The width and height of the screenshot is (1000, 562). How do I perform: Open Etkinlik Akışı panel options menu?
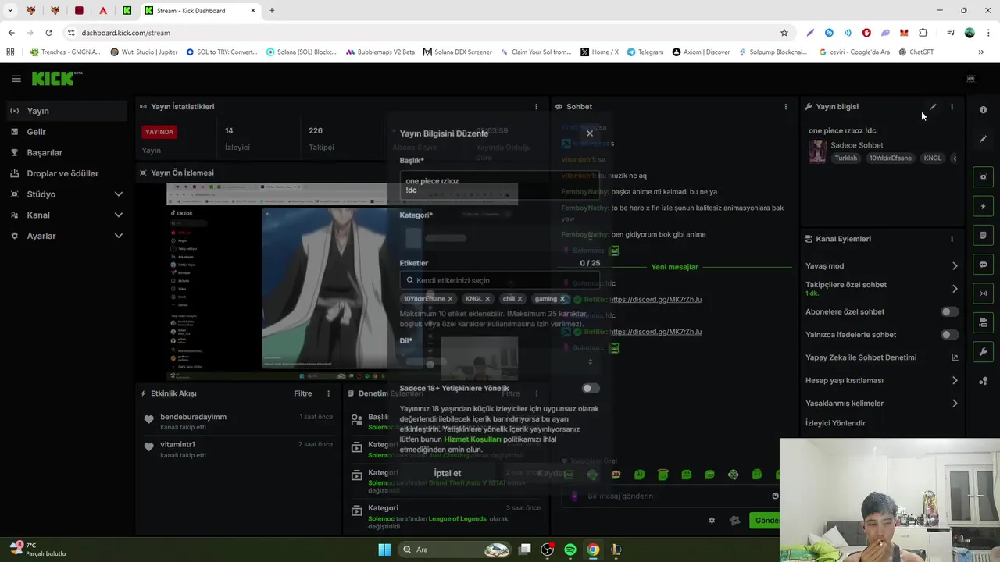(328, 393)
